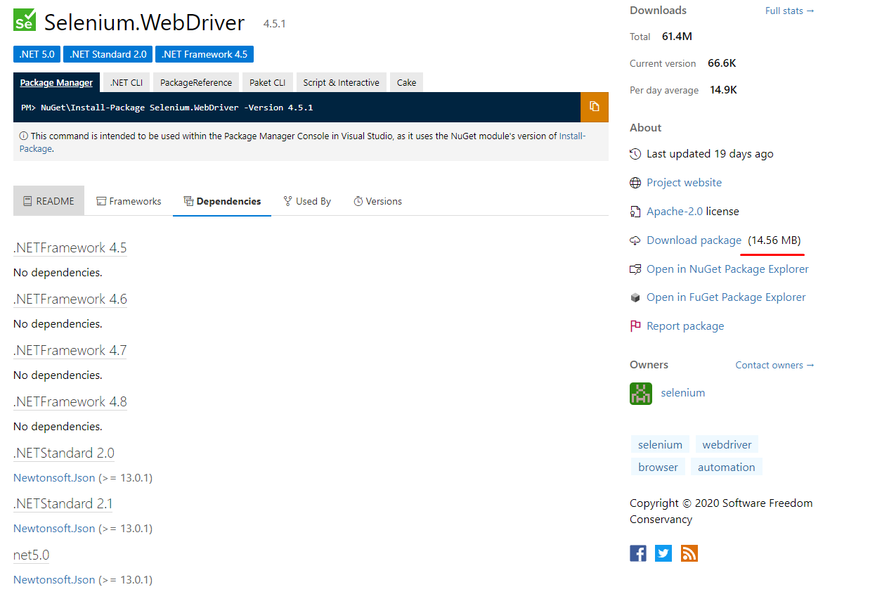Viewport: 882px width, 606px height.
Task: Click the 61.4M total downloads value
Action: click(x=677, y=37)
